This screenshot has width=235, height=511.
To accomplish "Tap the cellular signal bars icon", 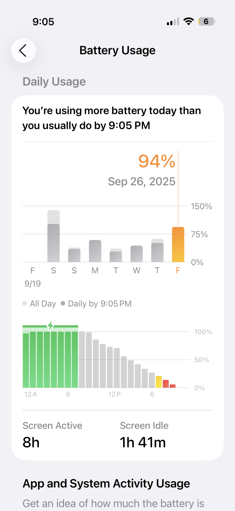I will pyautogui.click(x=173, y=22).
